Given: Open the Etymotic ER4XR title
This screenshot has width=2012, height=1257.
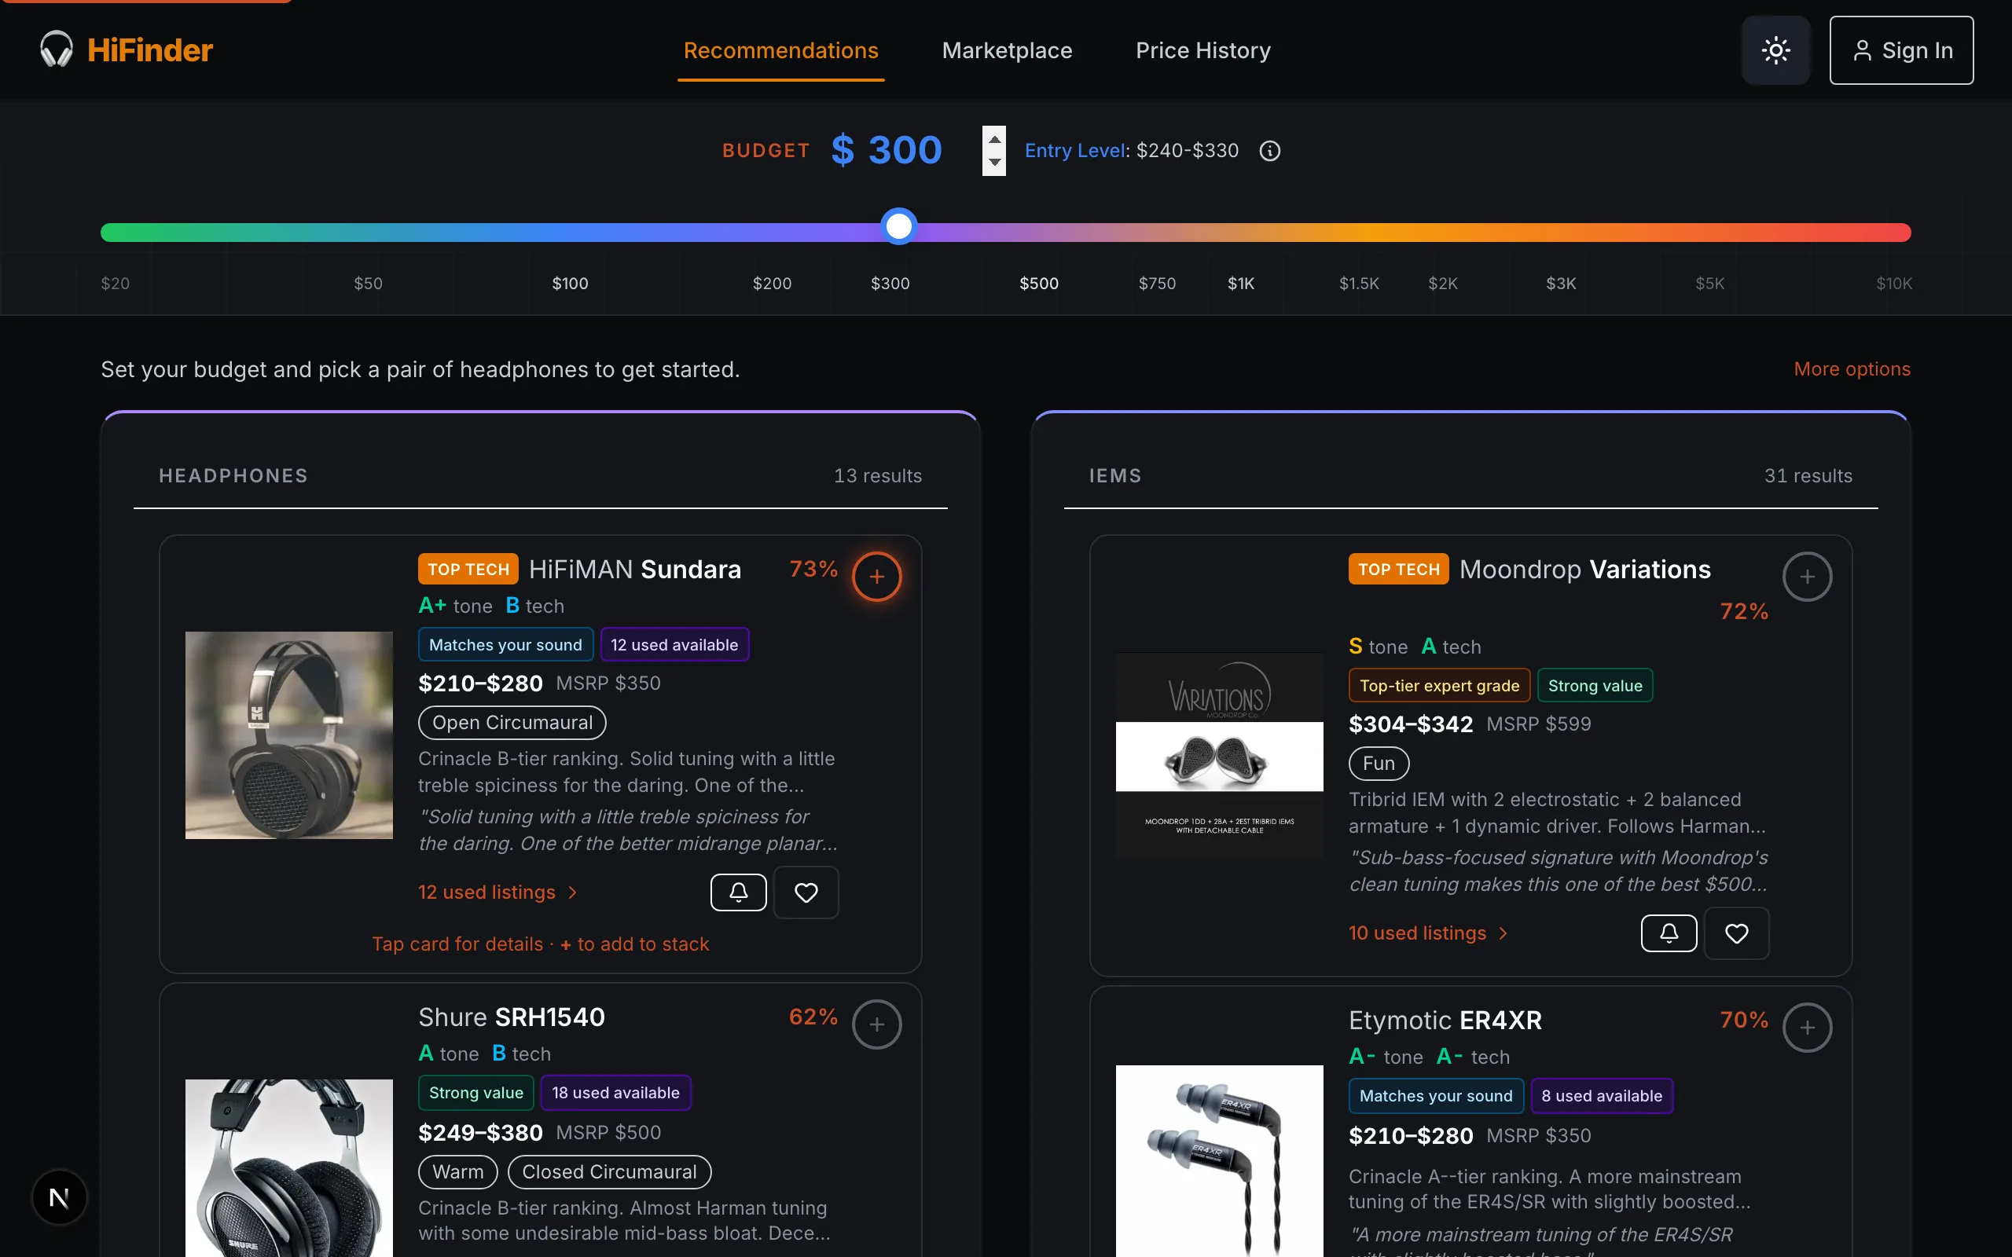Looking at the screenshot, I should pyautogui.click(x=1445, y=1020).
